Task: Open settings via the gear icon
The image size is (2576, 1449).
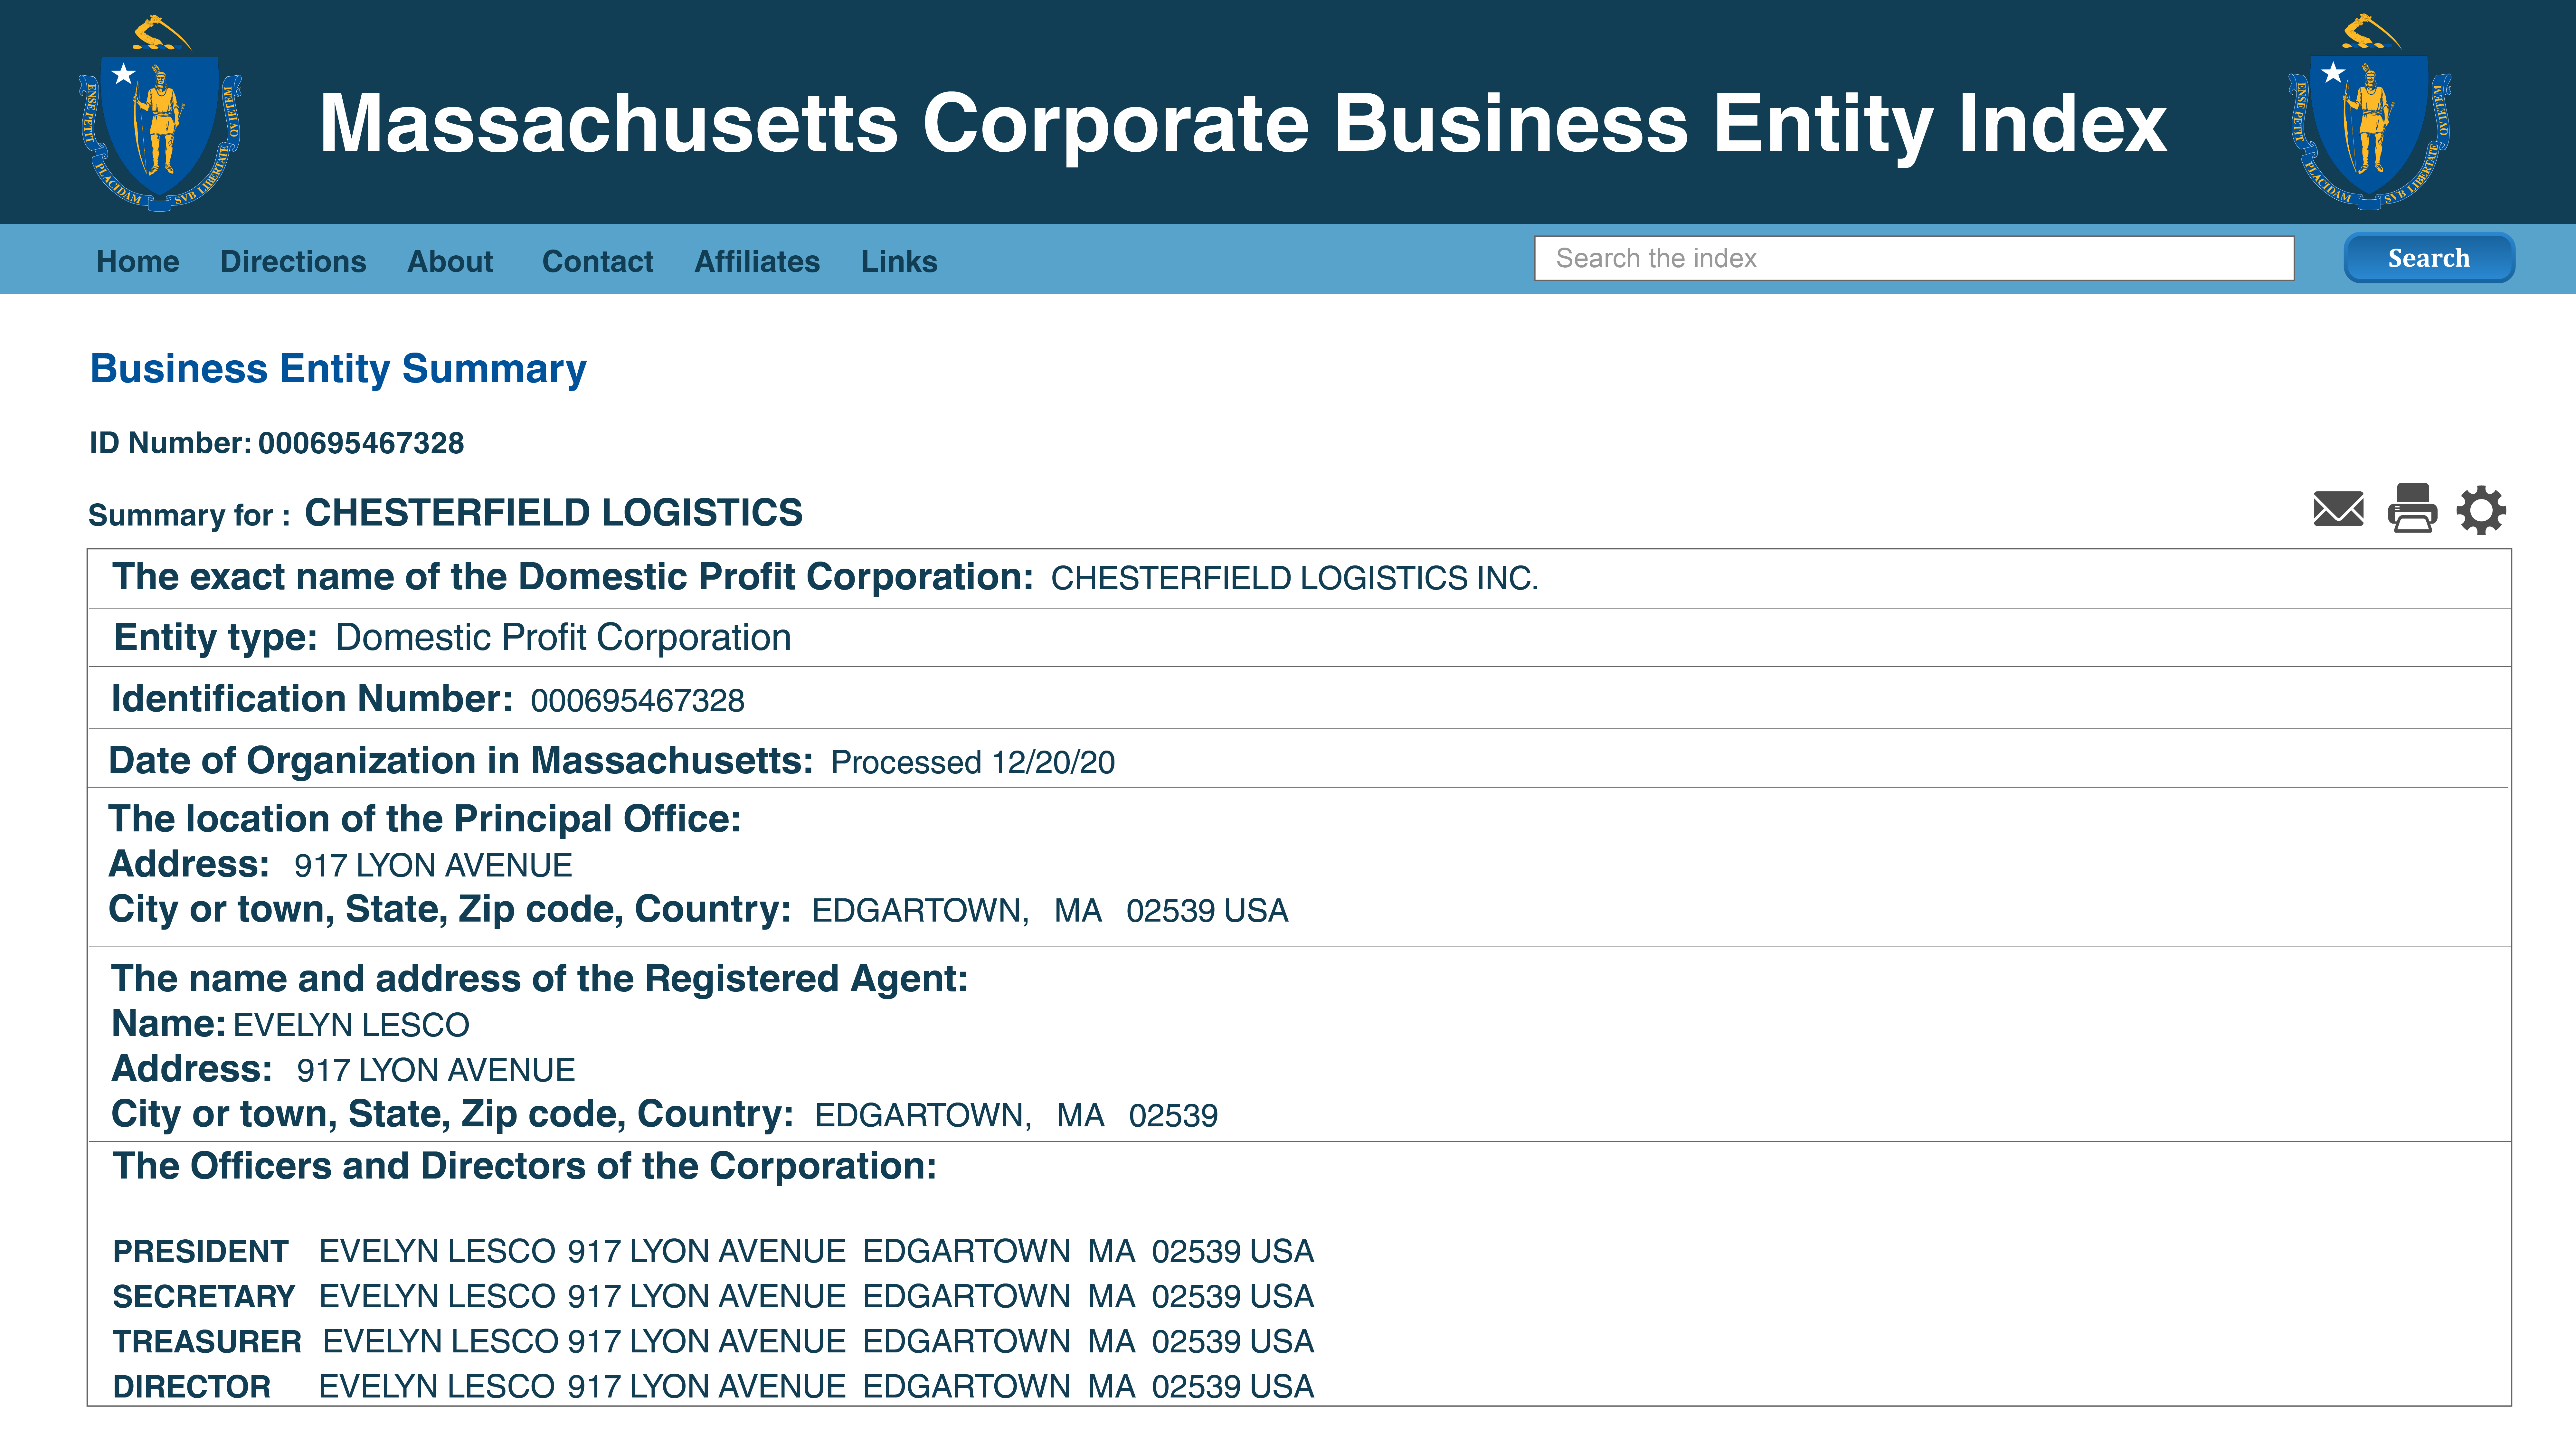Action: [2481, 510]
